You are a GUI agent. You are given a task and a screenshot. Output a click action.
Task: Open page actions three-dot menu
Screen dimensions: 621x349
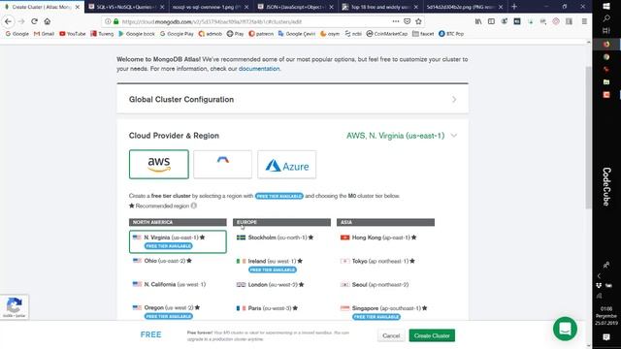point(396,21)
